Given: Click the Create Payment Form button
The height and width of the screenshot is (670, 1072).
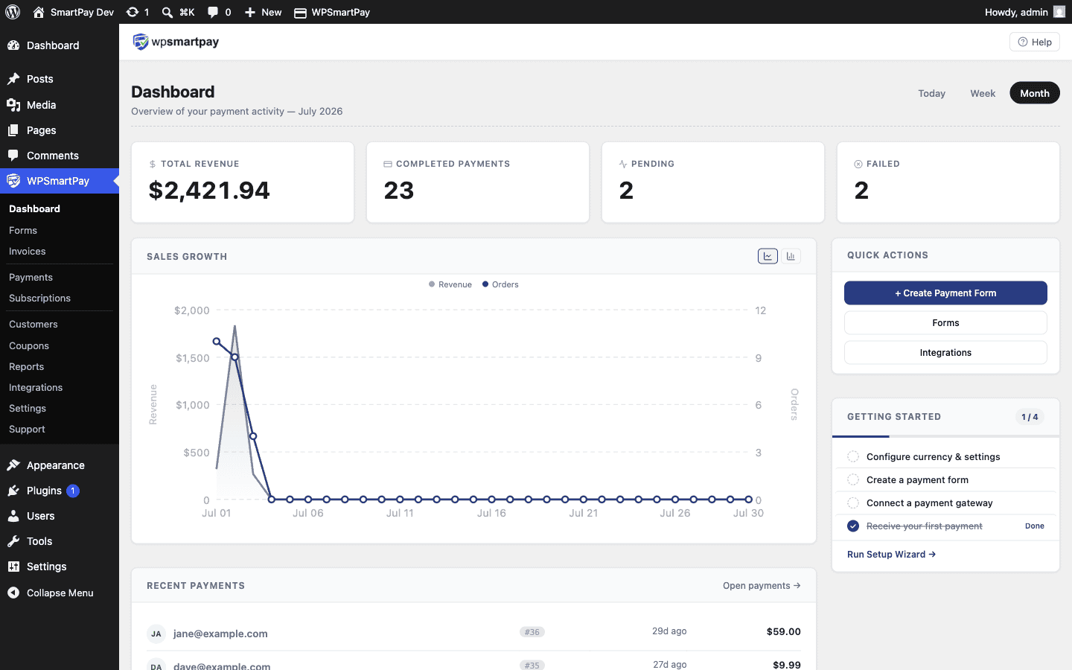Looking at the screenshot, I should (945, 293).
